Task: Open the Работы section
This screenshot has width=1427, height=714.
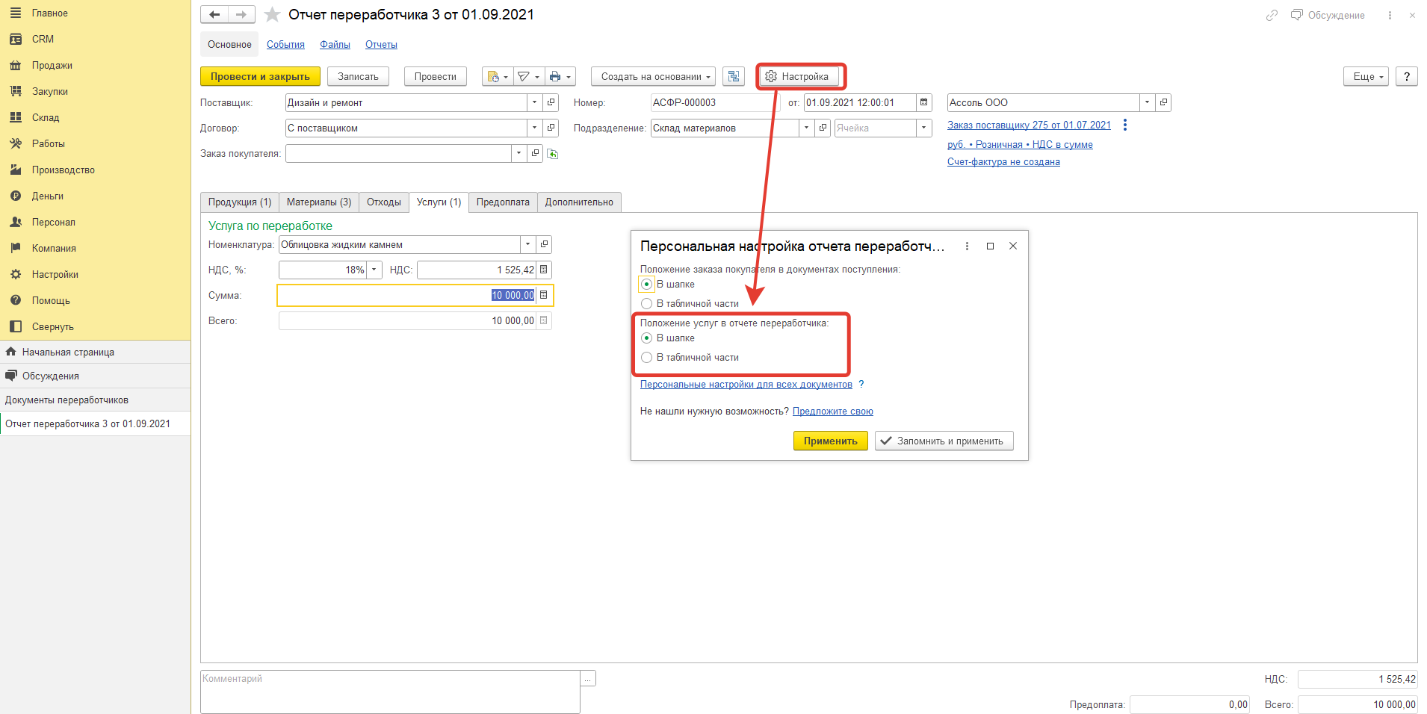Action: 48,143
